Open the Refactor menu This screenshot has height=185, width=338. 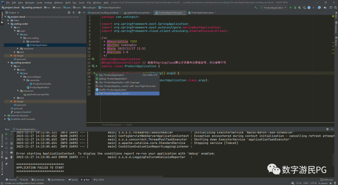click(x=59, y=3)
